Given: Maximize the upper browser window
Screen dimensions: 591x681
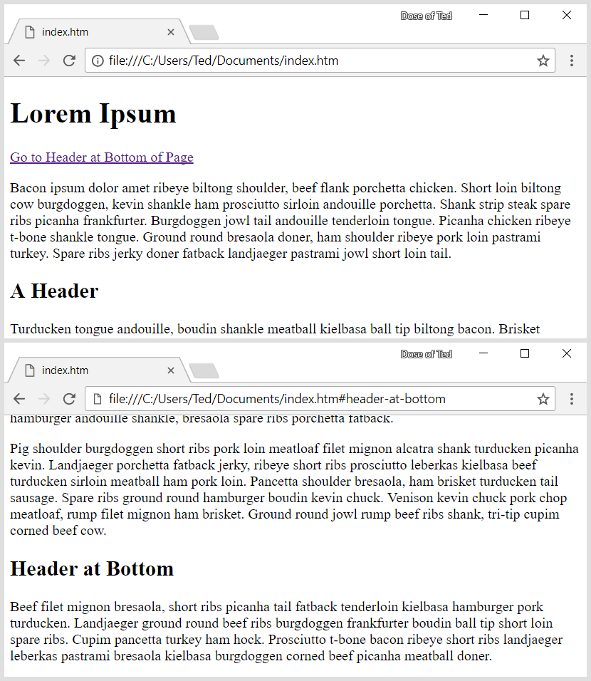Looking at the screenshot, I should (x=525, y=15).
